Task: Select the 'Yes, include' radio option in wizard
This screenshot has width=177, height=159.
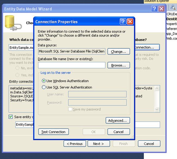Action: [x=17, y=75]
